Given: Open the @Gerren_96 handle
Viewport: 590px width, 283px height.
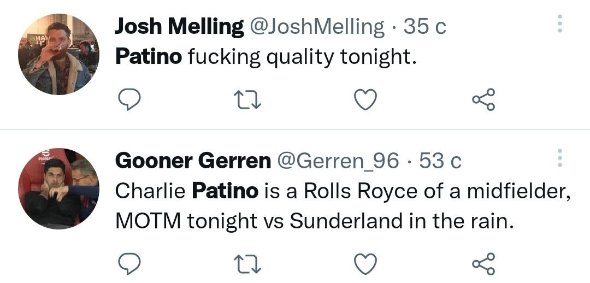Looking at the screenshot, I should click(x=338, y=161).
